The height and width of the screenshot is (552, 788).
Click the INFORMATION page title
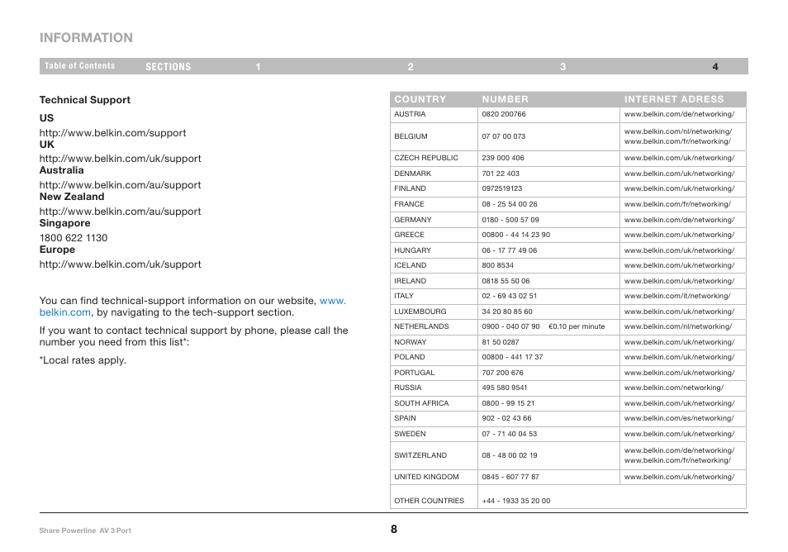(x=86, y=38)
